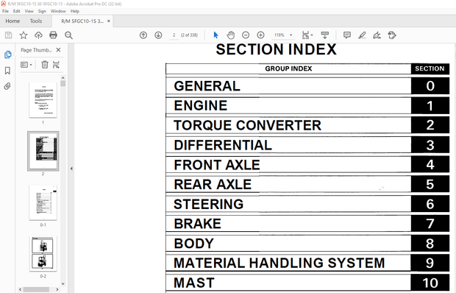
Task: Open the fit page options dropdown
Action: click(x=307, y=35)
